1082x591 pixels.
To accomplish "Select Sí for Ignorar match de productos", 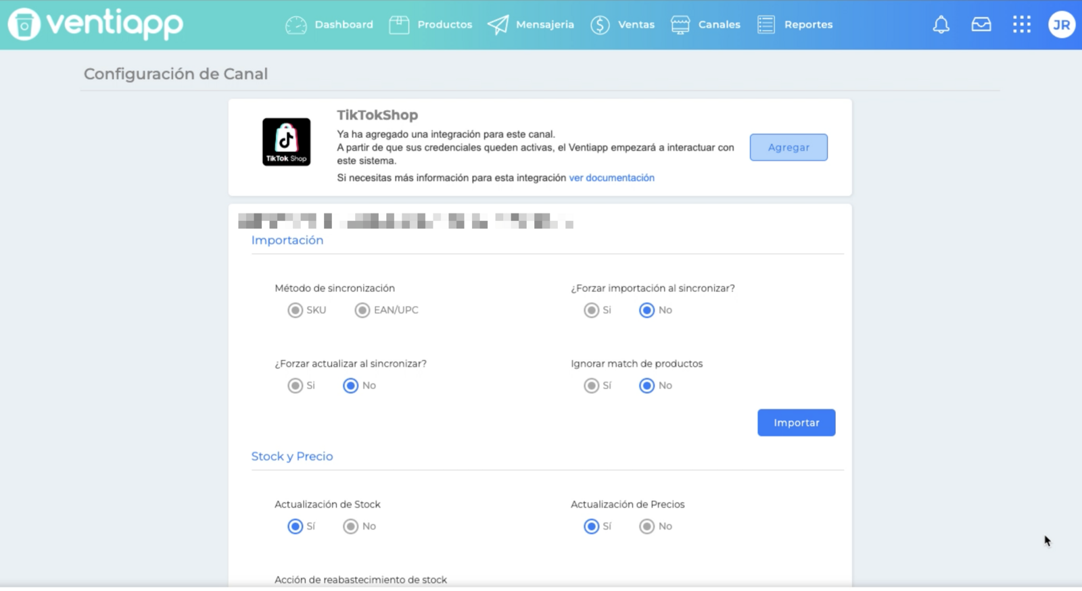I will (x=592, y=386).
